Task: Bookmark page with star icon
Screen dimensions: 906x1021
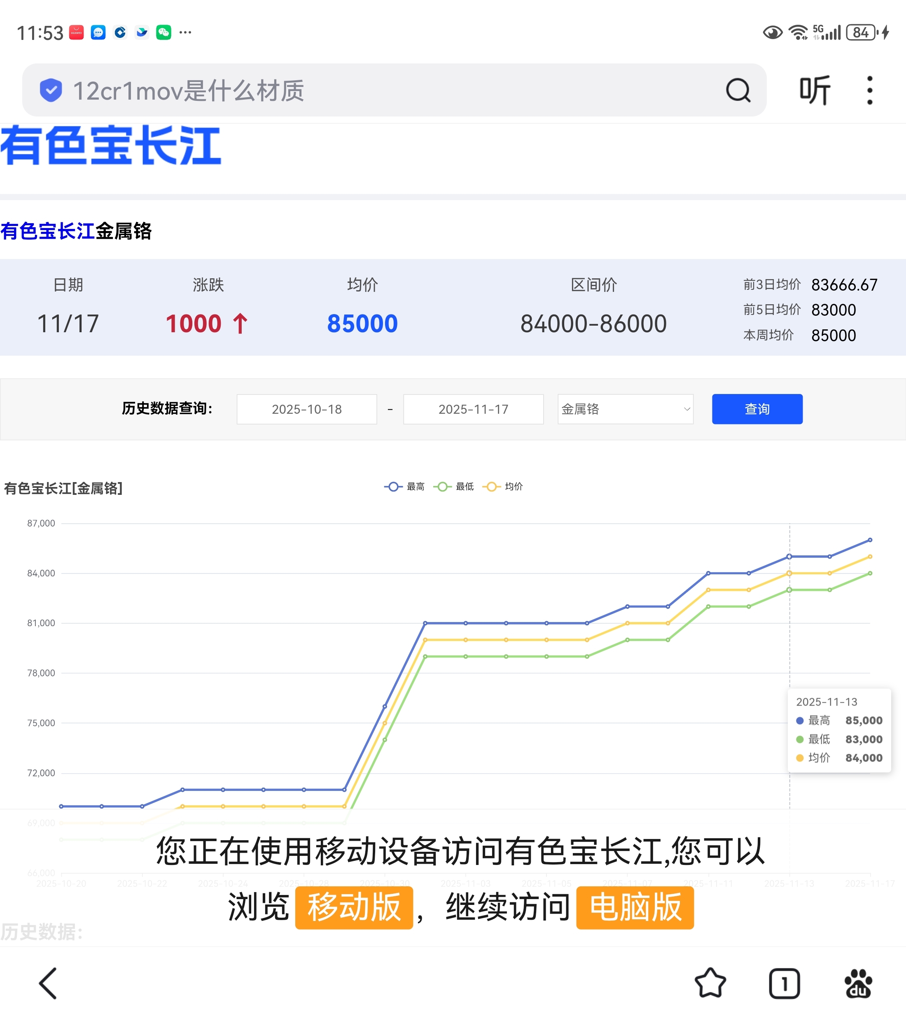Action: (710, 983)
